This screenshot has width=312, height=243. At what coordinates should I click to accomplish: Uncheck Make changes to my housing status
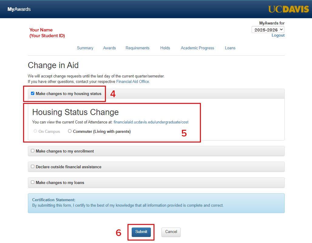33,94
